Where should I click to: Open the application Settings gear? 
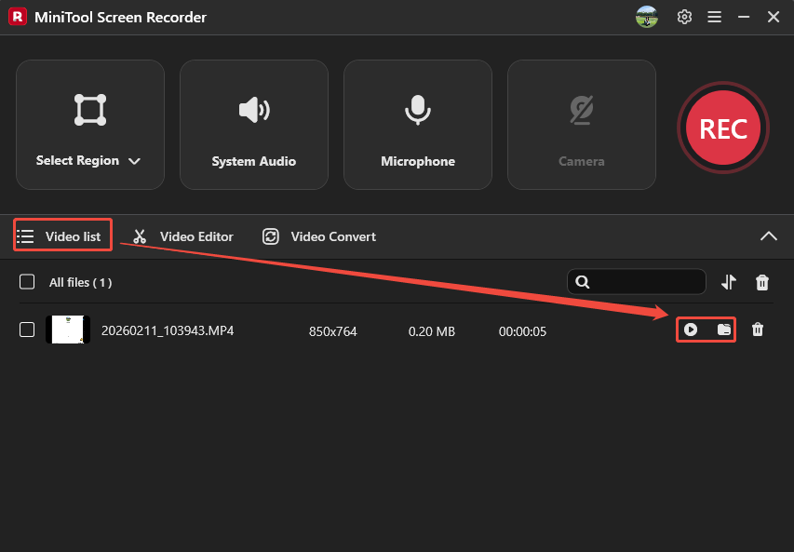[684, 17]
